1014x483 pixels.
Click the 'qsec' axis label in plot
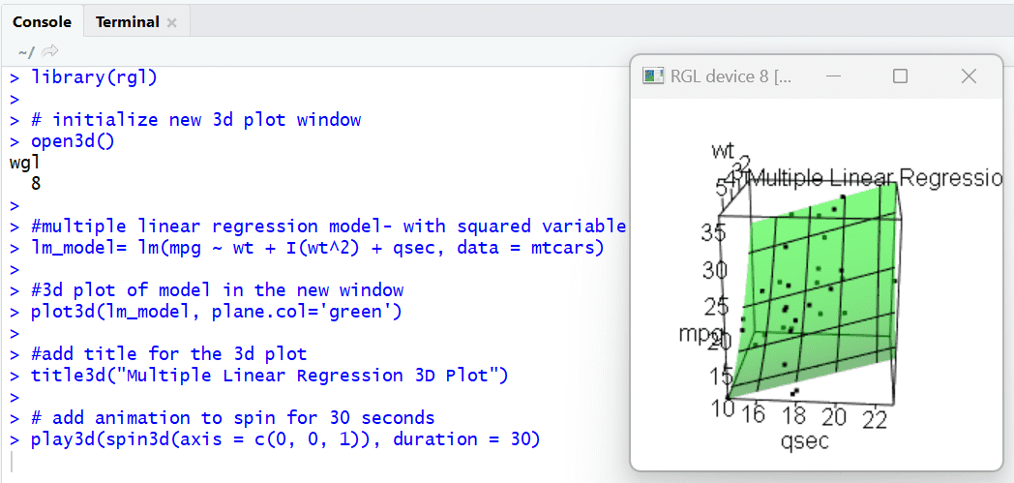[804, 441]
